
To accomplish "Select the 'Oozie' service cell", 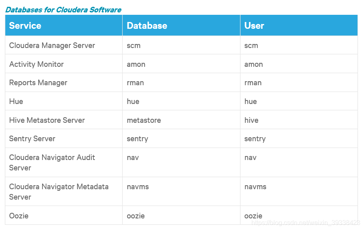I will pos(64,216).
